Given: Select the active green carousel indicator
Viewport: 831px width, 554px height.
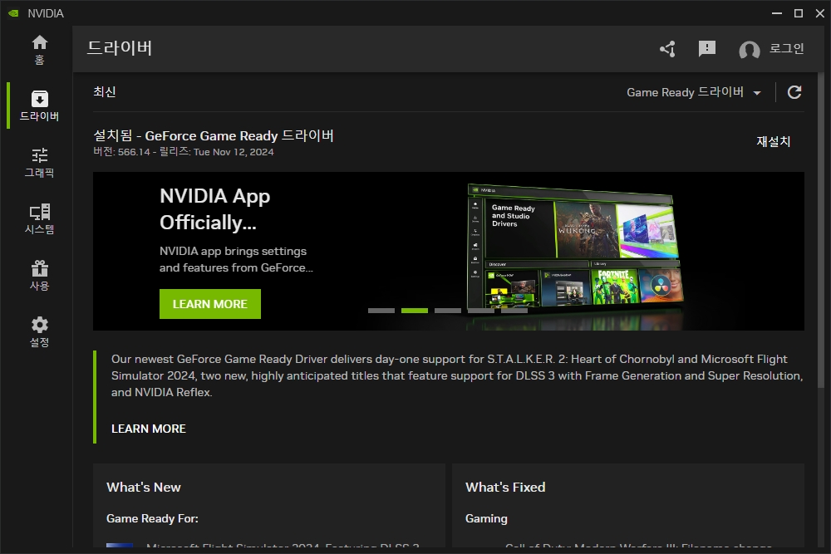Looking at the screenshot, I should (415, 311).
